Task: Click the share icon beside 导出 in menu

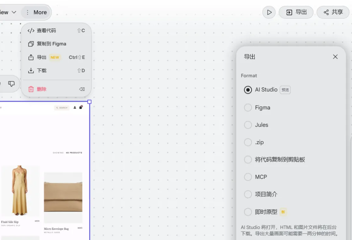Action: point(30,57)
